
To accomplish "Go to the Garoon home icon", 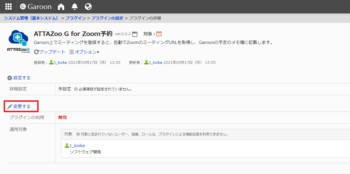I will point(61,7).
